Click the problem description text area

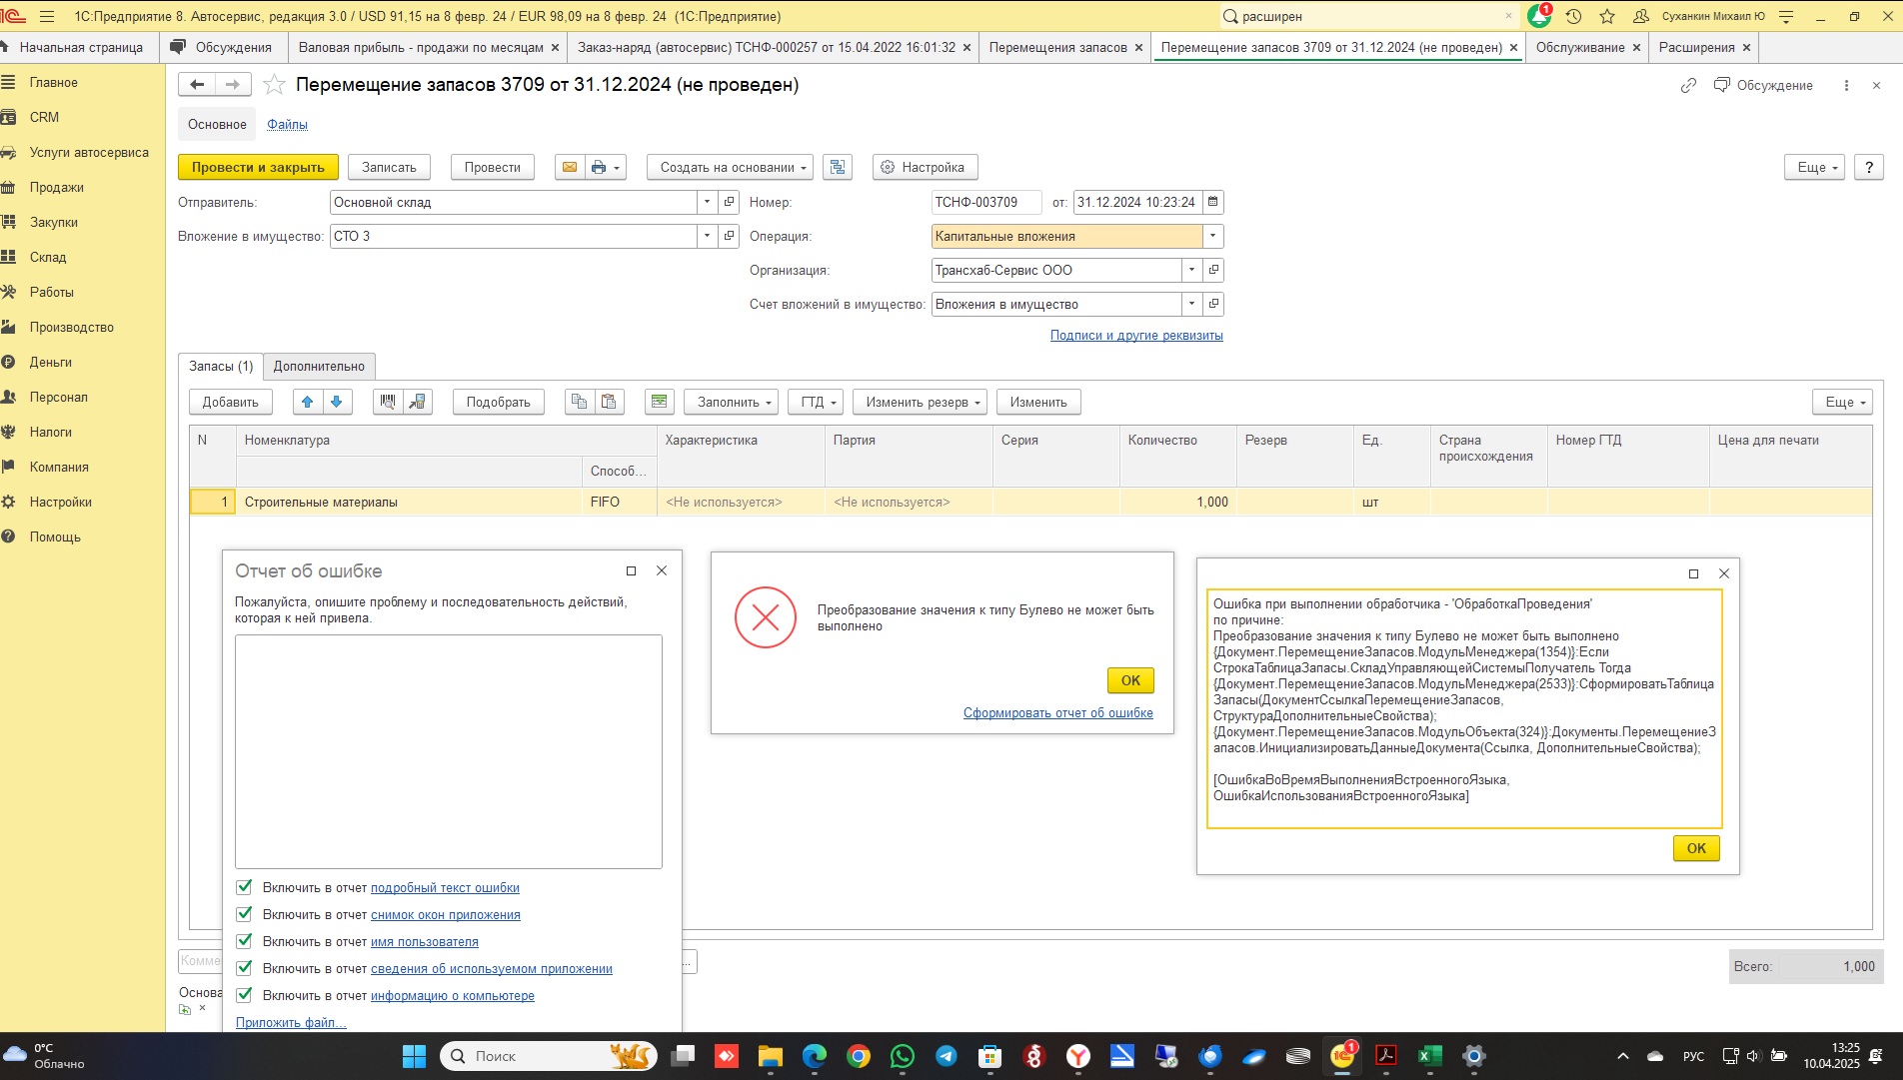(448, 751)
